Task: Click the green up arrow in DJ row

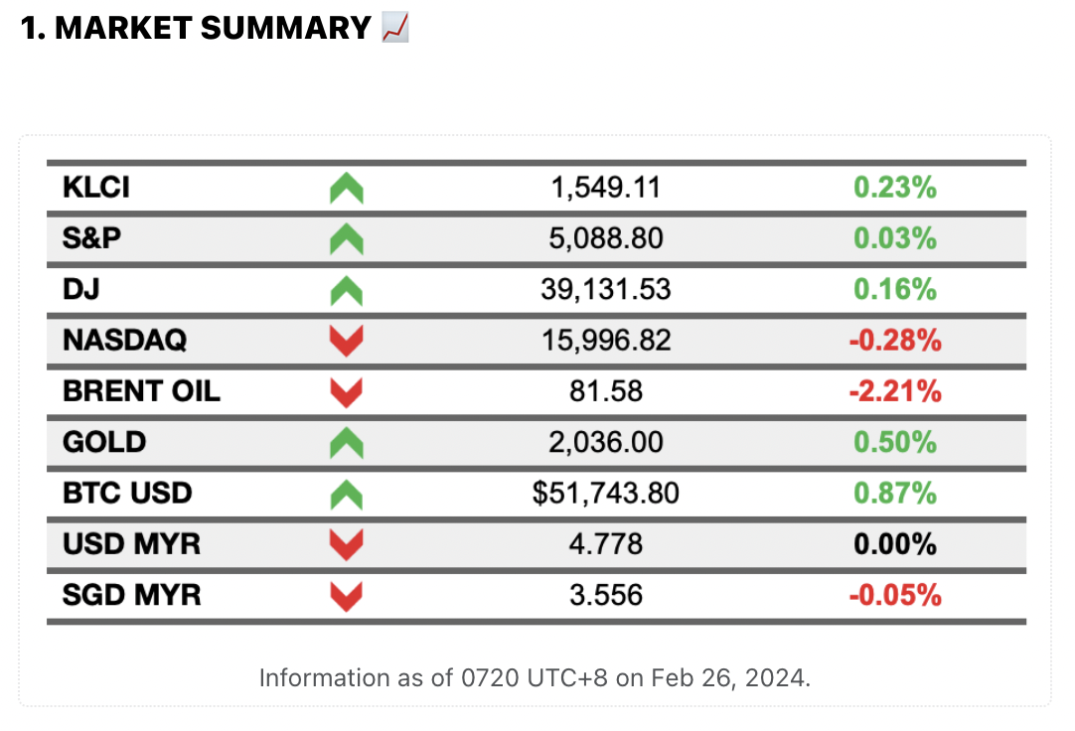Action: tap(347, 290)
